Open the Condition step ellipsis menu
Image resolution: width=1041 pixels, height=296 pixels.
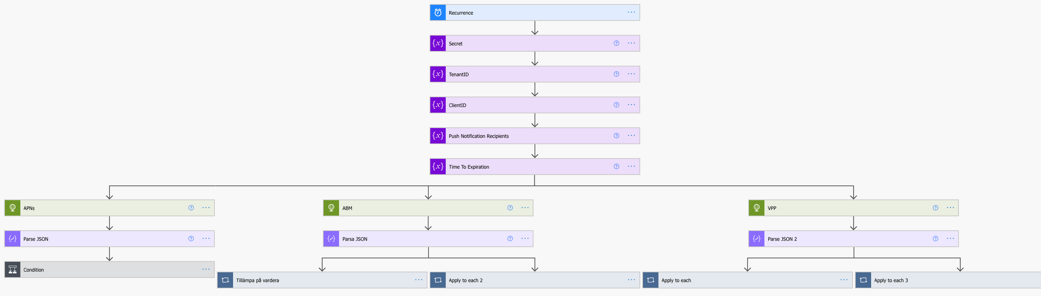206,270
